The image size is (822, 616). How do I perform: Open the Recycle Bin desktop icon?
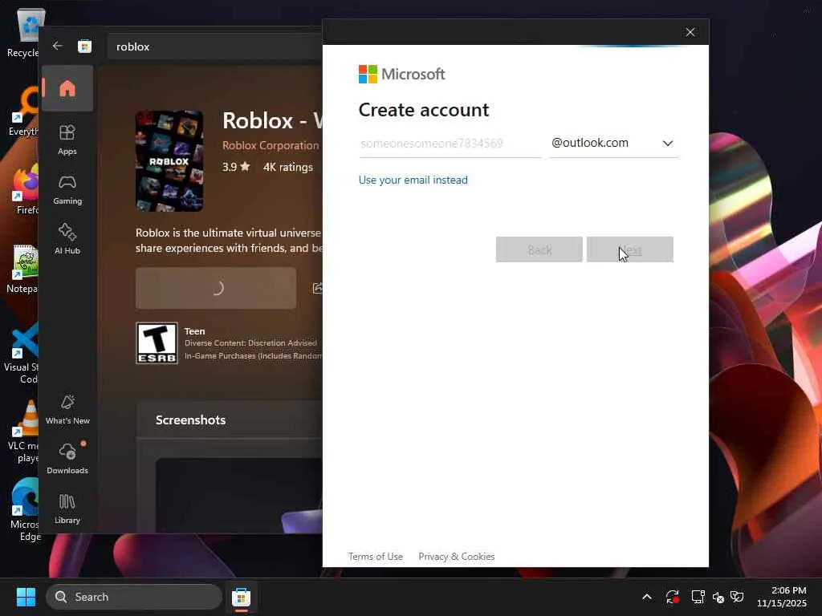coord(23,32)
